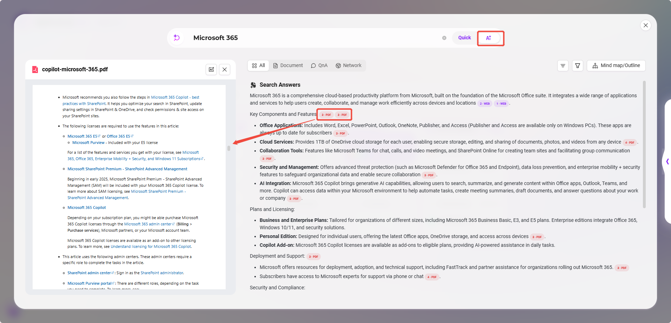This screenshot has width=671, height=323.
Task: Close the copilot-microsoft-365.pdf preview panel
Action: coord(225,70)
